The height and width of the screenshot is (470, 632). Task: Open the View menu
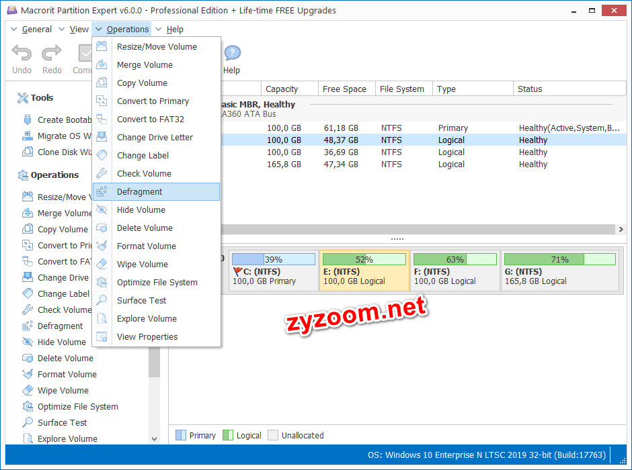(x=79, y=29)
